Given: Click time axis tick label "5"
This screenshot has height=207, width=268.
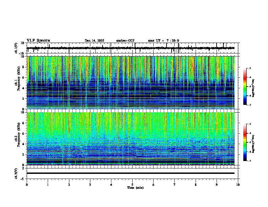Looking at the screenshot, I should [132, 185].
